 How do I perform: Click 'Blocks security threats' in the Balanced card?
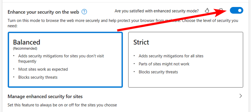(38, 77)
